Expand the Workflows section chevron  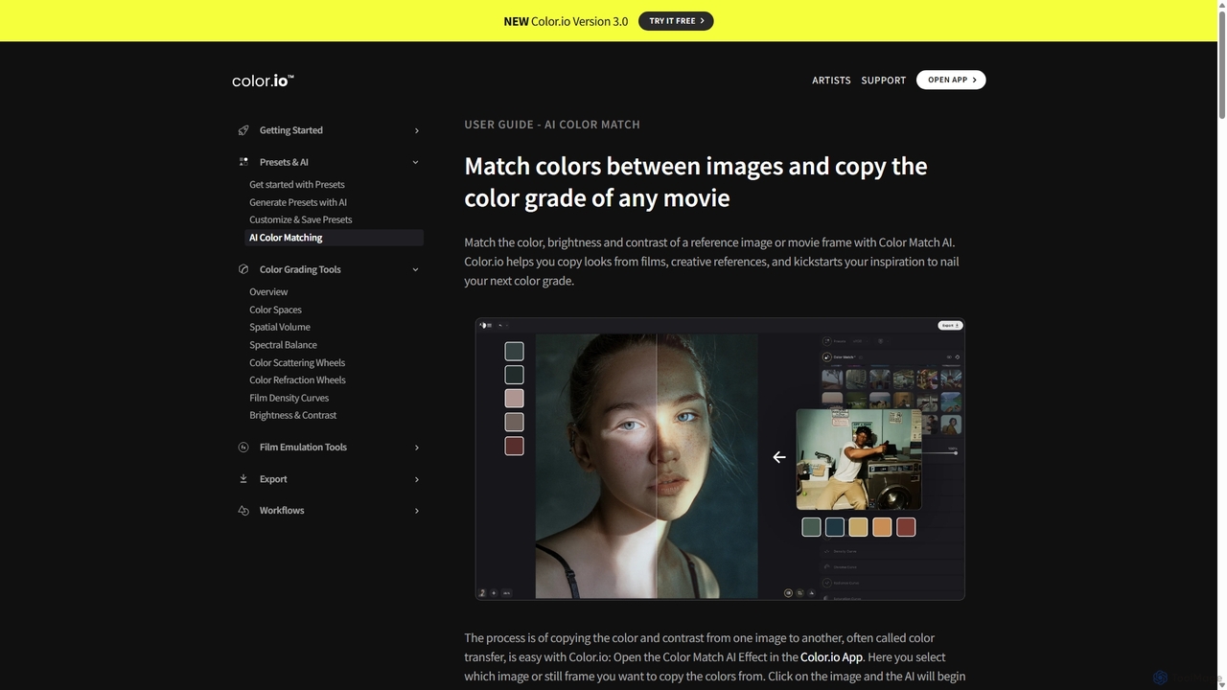[x=416, y=511]
